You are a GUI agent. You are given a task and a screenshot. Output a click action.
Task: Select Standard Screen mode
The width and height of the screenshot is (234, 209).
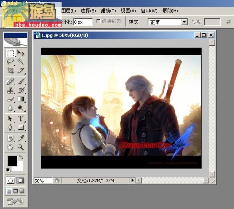[9, 191]
